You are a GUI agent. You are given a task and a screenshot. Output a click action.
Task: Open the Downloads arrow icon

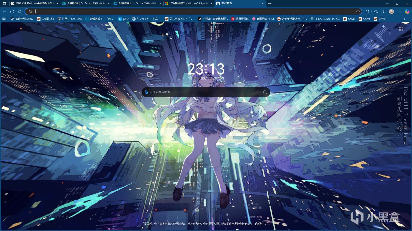pyautogui.click(x=384, y=11)
